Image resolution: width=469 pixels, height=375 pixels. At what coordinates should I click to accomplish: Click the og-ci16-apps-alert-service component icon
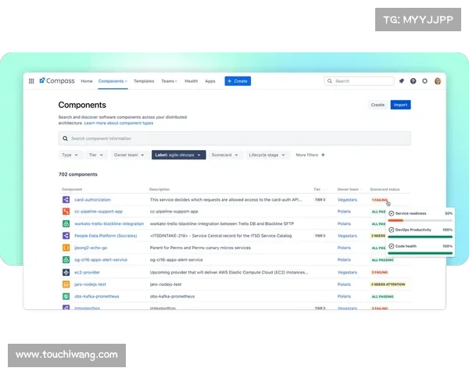[66, 259]
